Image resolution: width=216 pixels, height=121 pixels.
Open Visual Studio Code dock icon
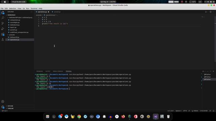[x=156, y=117]
